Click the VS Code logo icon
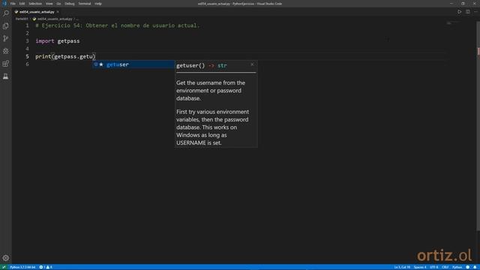The image size is (480, 270). (4, 4)
